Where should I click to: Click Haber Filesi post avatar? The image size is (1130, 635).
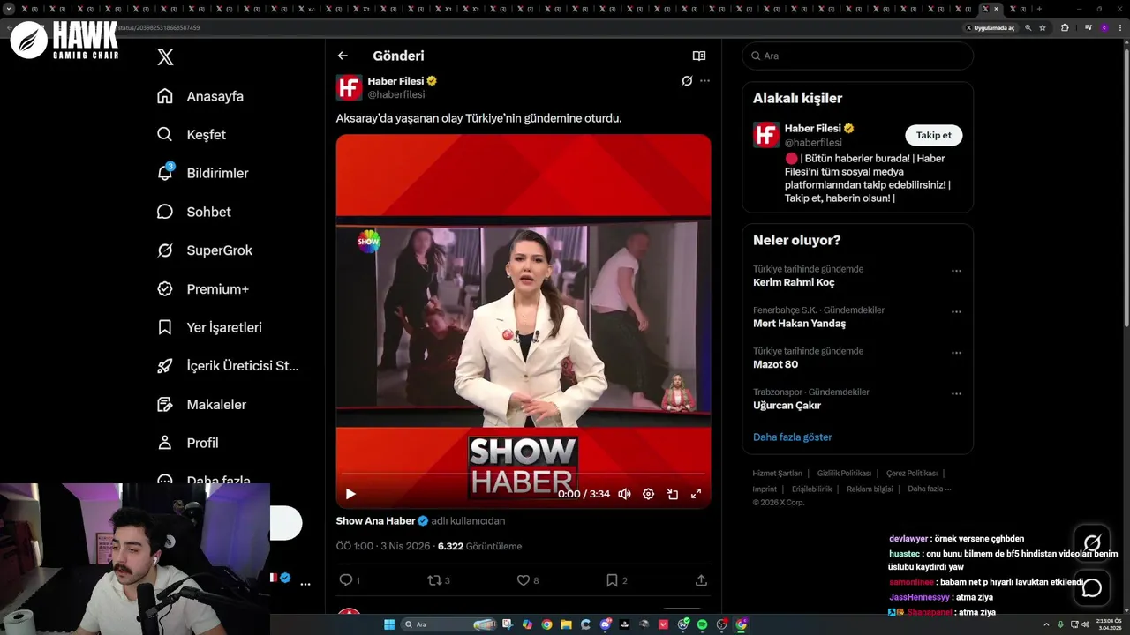tap(350, 87)
